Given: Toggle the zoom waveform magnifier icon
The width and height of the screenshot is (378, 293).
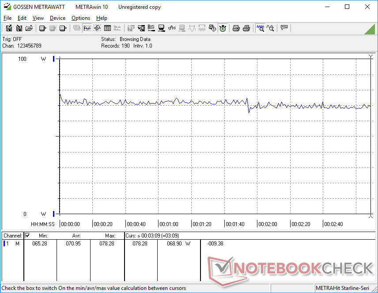Looking at the screenshot, I should pyautogui.click(x=260, y=28).
